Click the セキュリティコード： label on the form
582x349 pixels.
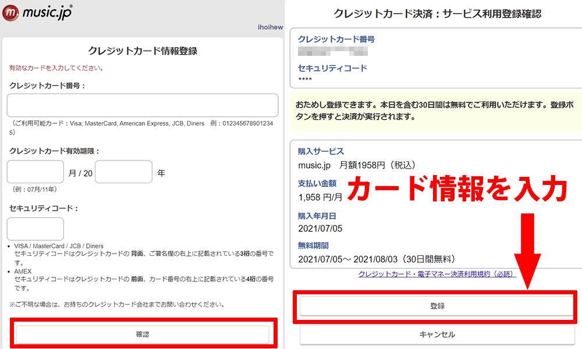(x=44, y=208)
